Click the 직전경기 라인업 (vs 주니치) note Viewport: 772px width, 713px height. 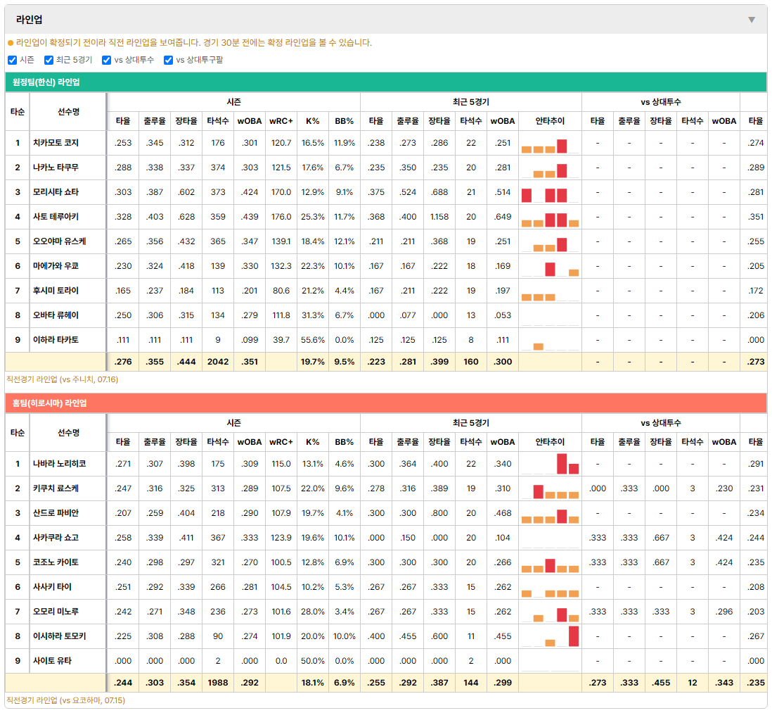pos(62,379)
